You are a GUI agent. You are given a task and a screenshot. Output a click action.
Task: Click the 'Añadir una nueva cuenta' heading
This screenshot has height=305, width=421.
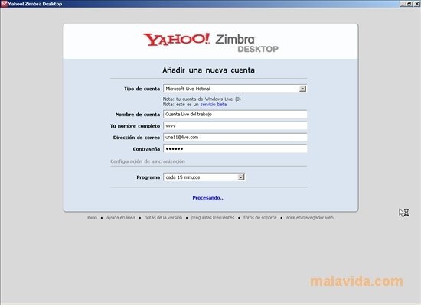[208, 70]
